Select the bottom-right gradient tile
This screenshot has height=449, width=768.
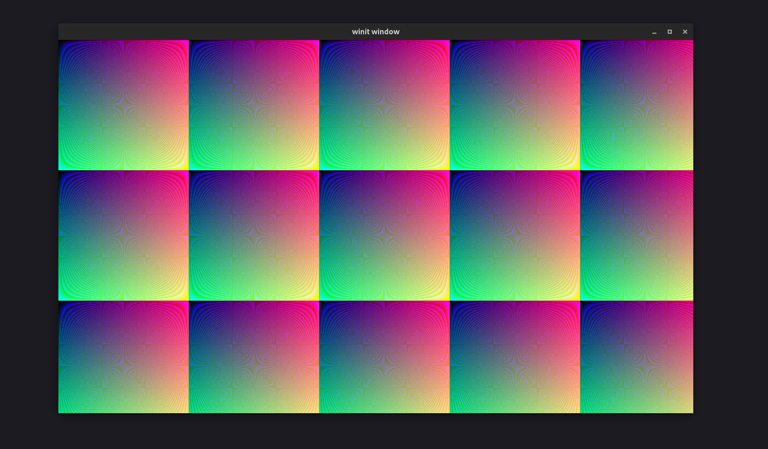tap(637, 357)
